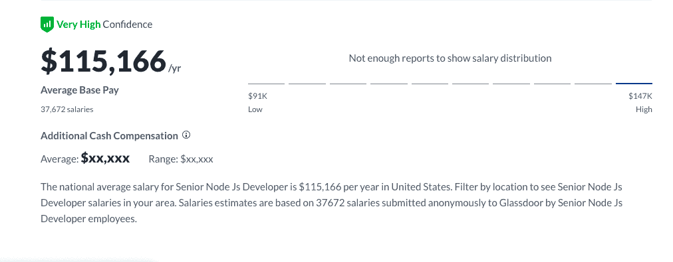The width and height of the screenshot is (673, 262).
Task: Open the info icon beside Additional Cash Compensation
Action: click(x=186, y=135)
